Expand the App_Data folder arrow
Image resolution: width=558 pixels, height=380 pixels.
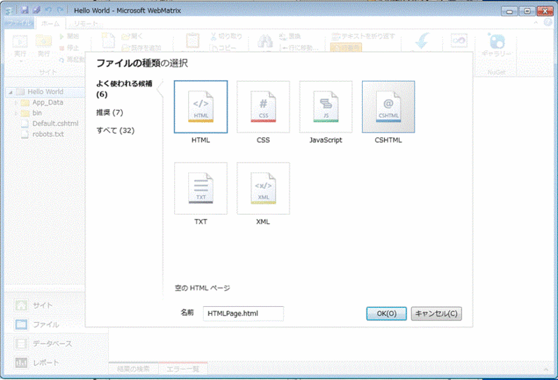pyautogui.click(x=15, y=102)
